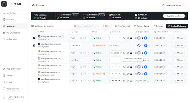Open the Filter Tags dropdown
This screenshot has width=190, height=103.
pos(122,26)
